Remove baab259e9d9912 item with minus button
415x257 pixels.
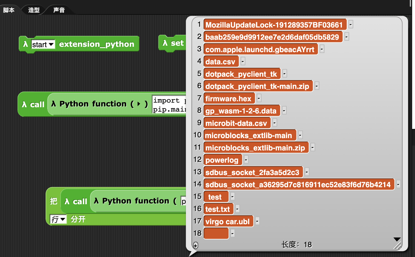click(347, 37)
